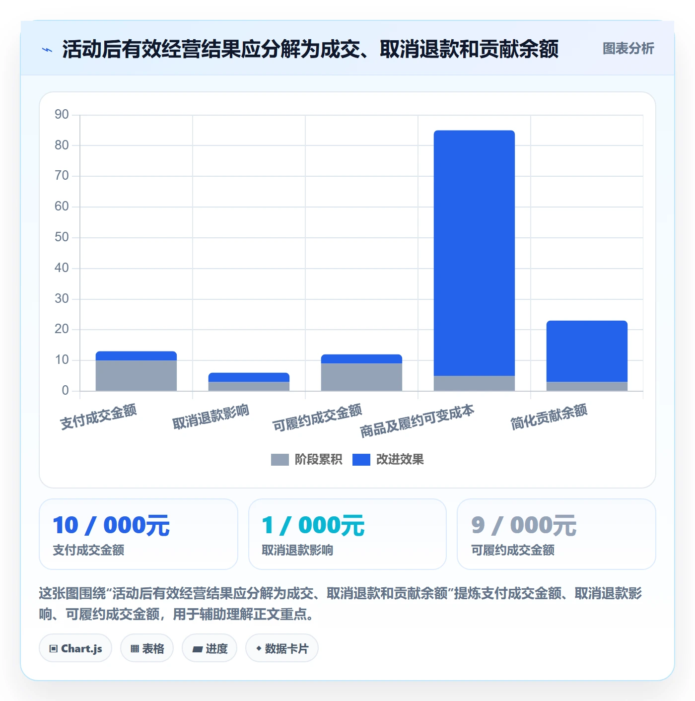This screenshot has height=701, width=695.
Task: Click the blue segment of 可履约成交金额 bar
Action: (361, 359)
